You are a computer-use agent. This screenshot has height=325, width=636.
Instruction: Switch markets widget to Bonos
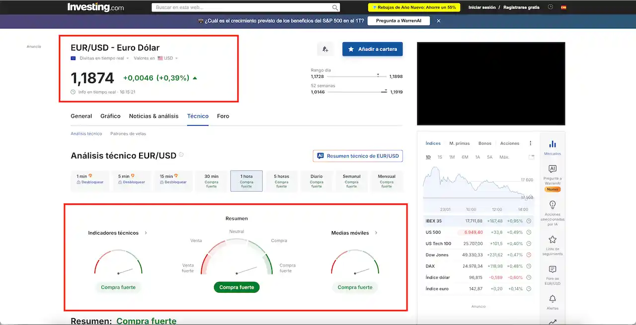[x=485, y=143]
